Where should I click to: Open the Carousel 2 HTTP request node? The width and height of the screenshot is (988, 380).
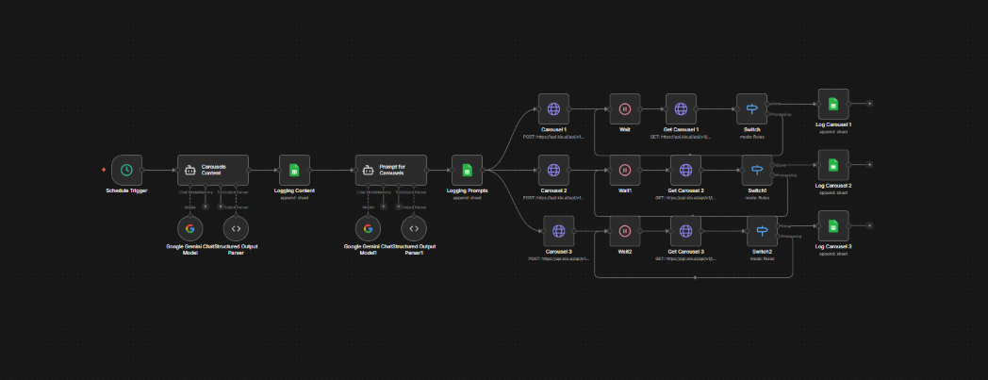coord(553,170)
